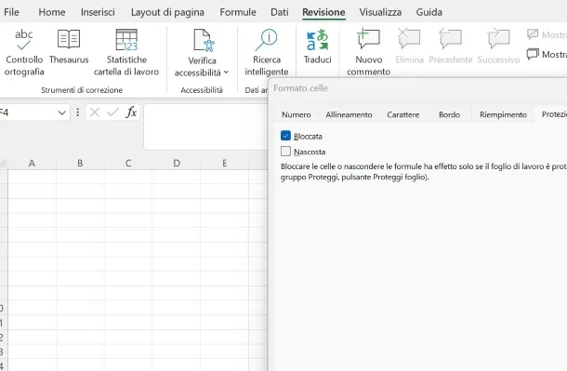Click the confirm checkmark in formula bar
The image size is (567, 371).
[112, 113]
